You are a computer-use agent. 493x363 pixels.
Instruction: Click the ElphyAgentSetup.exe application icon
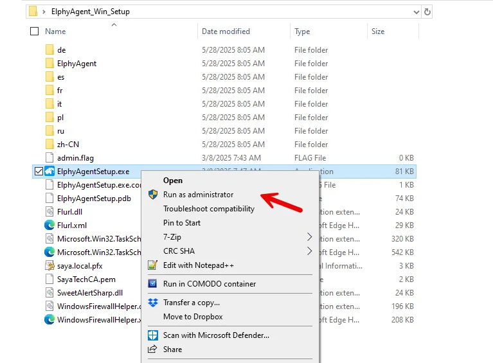click(50, 172)
